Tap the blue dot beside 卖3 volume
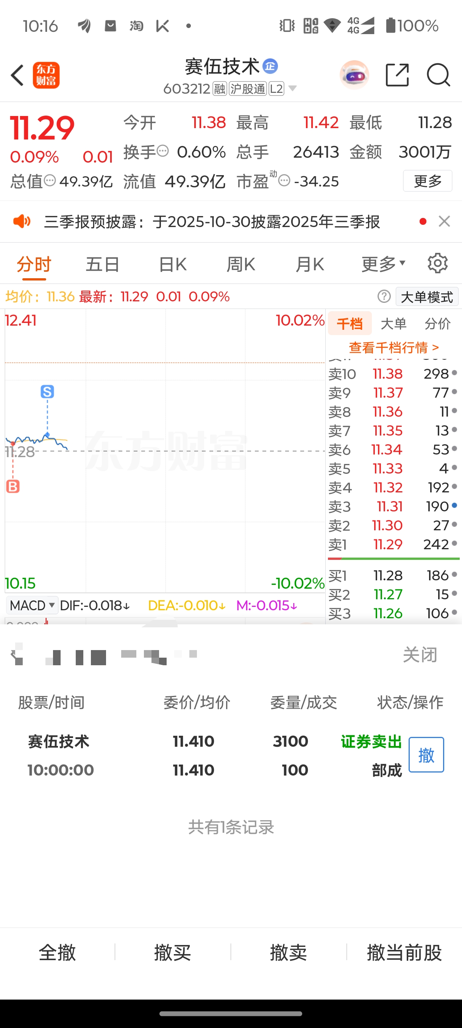This screenshot has width=462, height=1028. coord(454,506)
